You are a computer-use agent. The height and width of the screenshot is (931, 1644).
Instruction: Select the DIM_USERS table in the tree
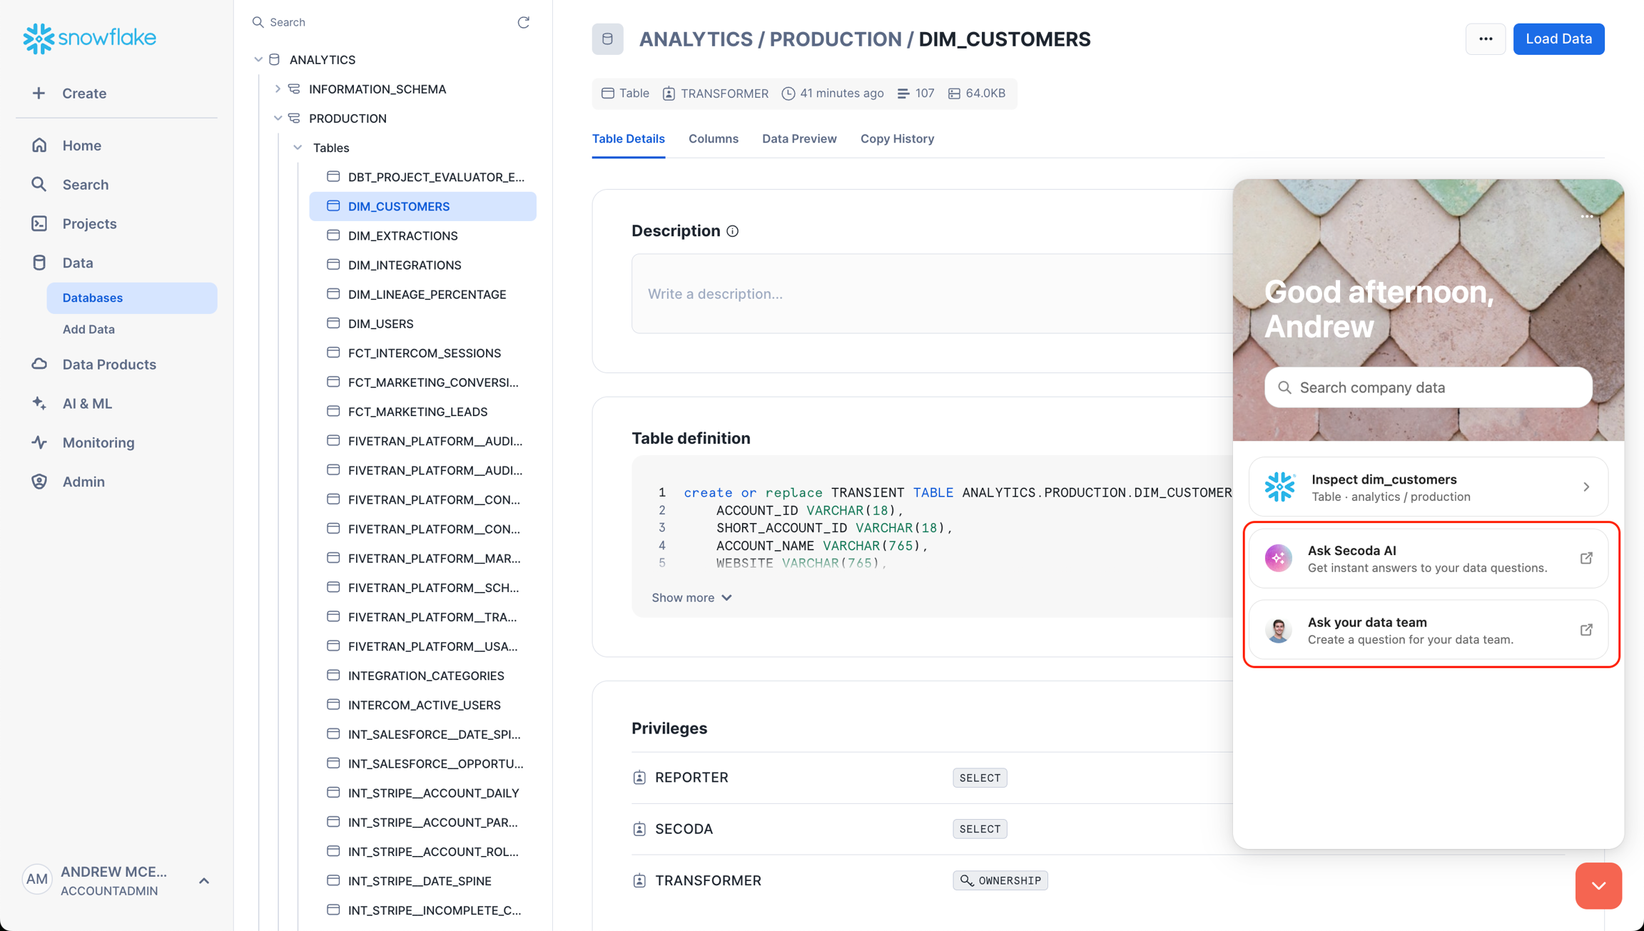[380, 324]
